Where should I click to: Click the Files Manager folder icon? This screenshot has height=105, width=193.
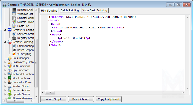click(x=10, y=58)
